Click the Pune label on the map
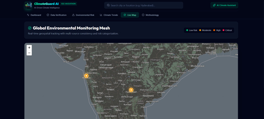Image resolution: width=264 pixels, height=119 pixels. [x=94, y=82]
